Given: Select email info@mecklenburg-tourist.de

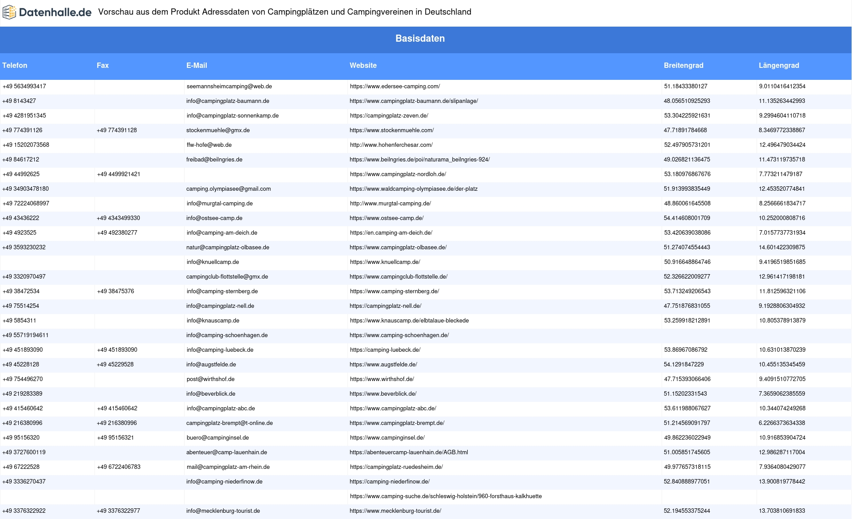Looking at the screenshot, I should (x=223, y=511).
